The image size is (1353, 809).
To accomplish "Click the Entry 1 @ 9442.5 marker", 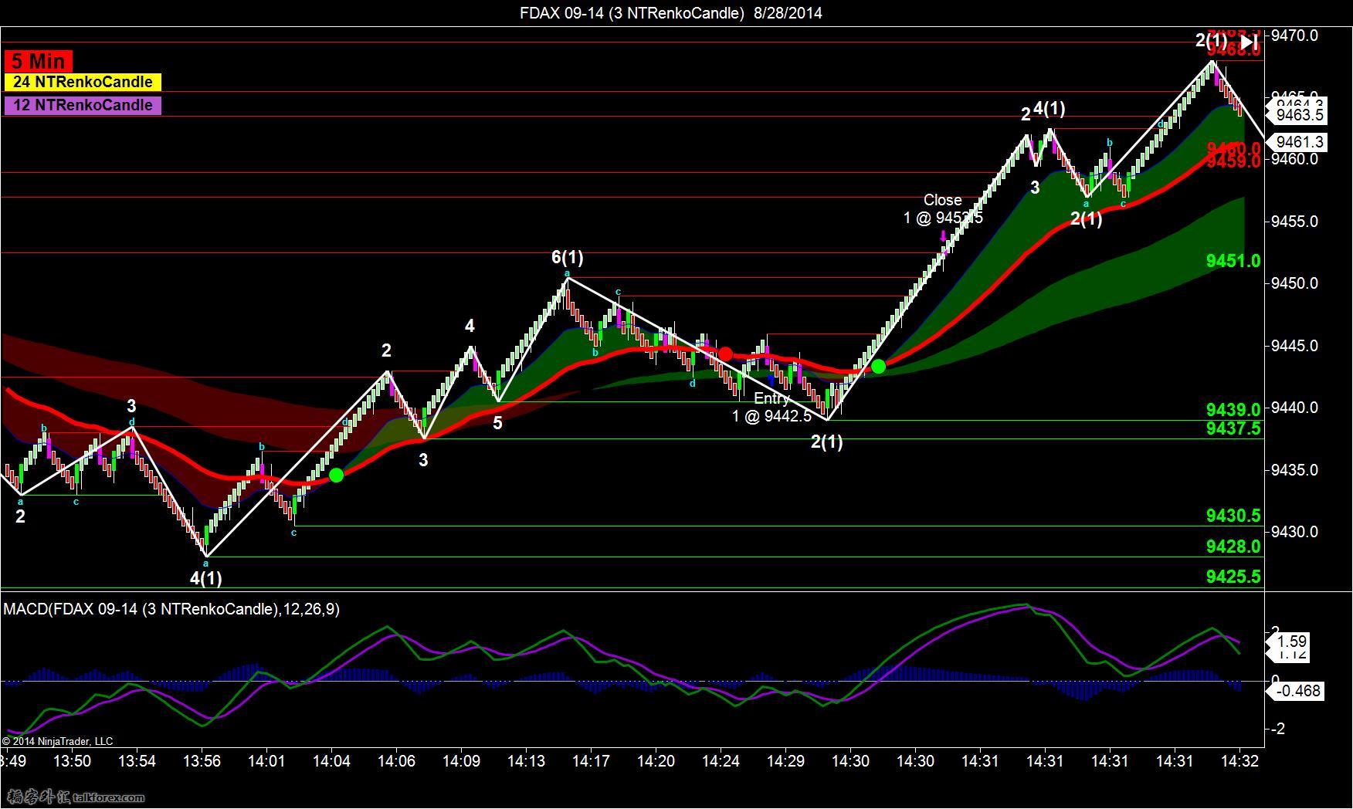I will tap(771, 408).
